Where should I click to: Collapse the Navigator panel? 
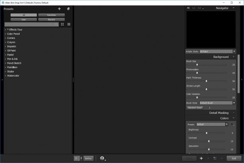tap(233, 8)
